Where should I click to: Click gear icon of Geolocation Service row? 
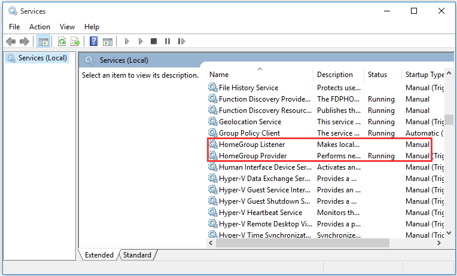213,121
